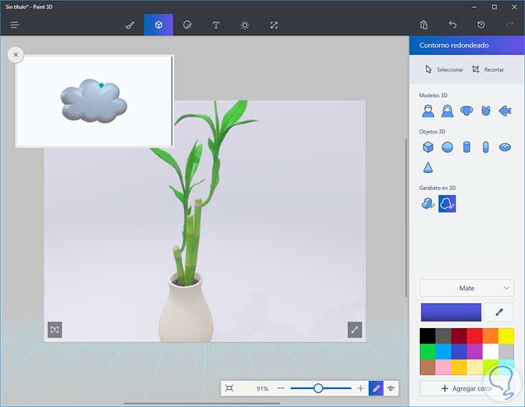The image size is (525, 407).
Task: Pick the dark red color swatch
Action: [x=459, y=336]
